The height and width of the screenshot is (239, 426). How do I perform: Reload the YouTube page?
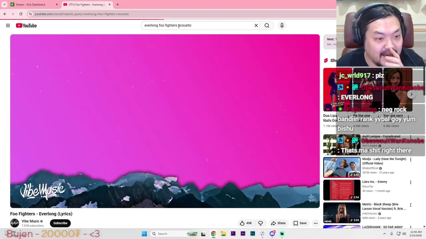click(x=21, y=14)
